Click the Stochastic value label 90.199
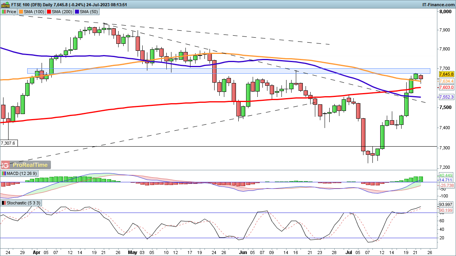The width and height of the screenshot is (456, 256). [x=446, y=210]
